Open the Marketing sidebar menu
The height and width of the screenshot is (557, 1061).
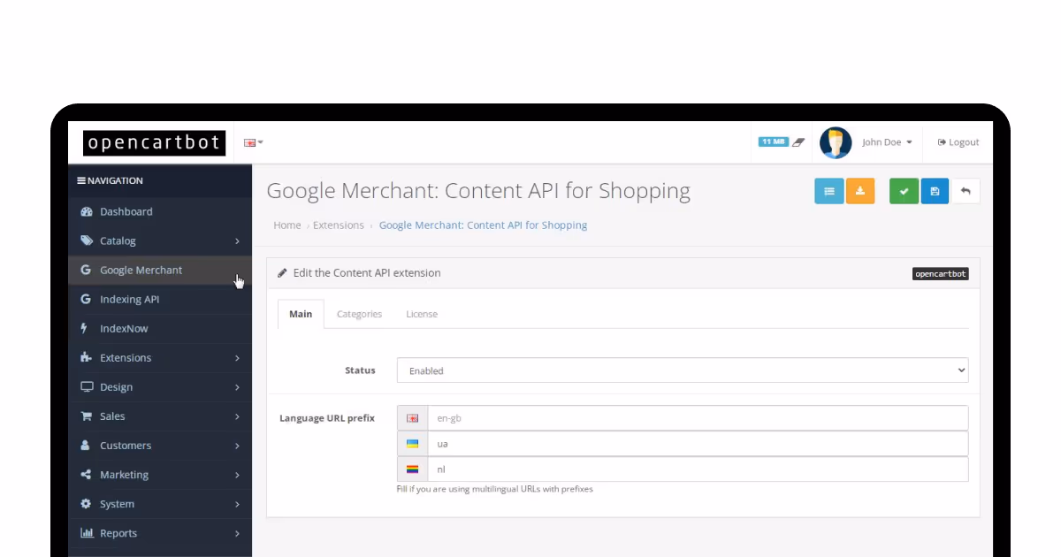coord(160,474)
